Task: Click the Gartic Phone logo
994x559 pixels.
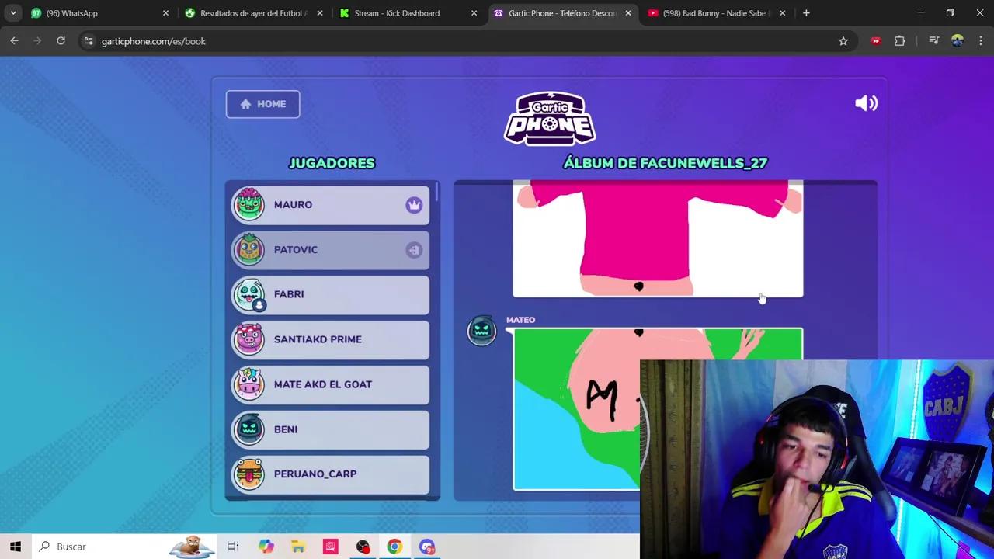Action: click(550, 118)
